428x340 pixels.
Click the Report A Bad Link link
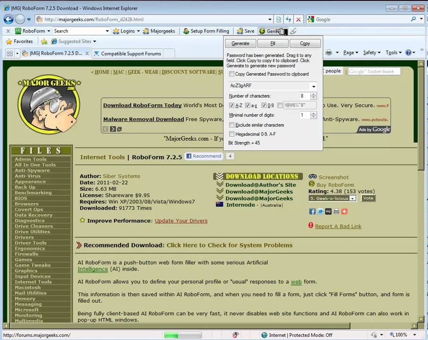click(338, 226)
